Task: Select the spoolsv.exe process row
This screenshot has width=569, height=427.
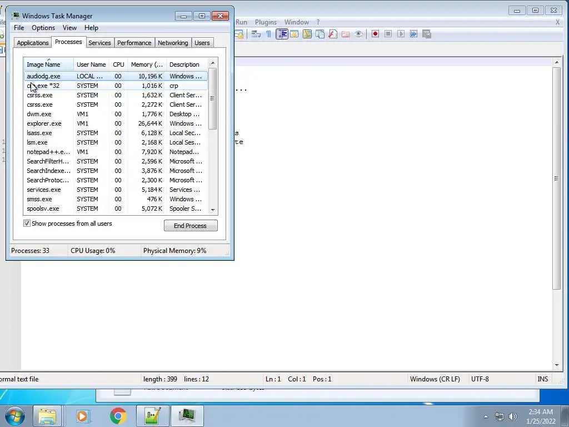Action: (116, 208)
